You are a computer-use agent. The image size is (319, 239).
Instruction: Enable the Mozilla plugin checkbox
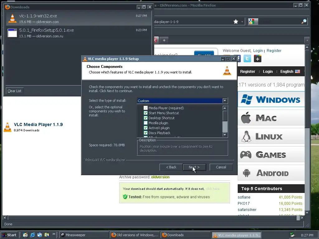click(x=145, y=123)
